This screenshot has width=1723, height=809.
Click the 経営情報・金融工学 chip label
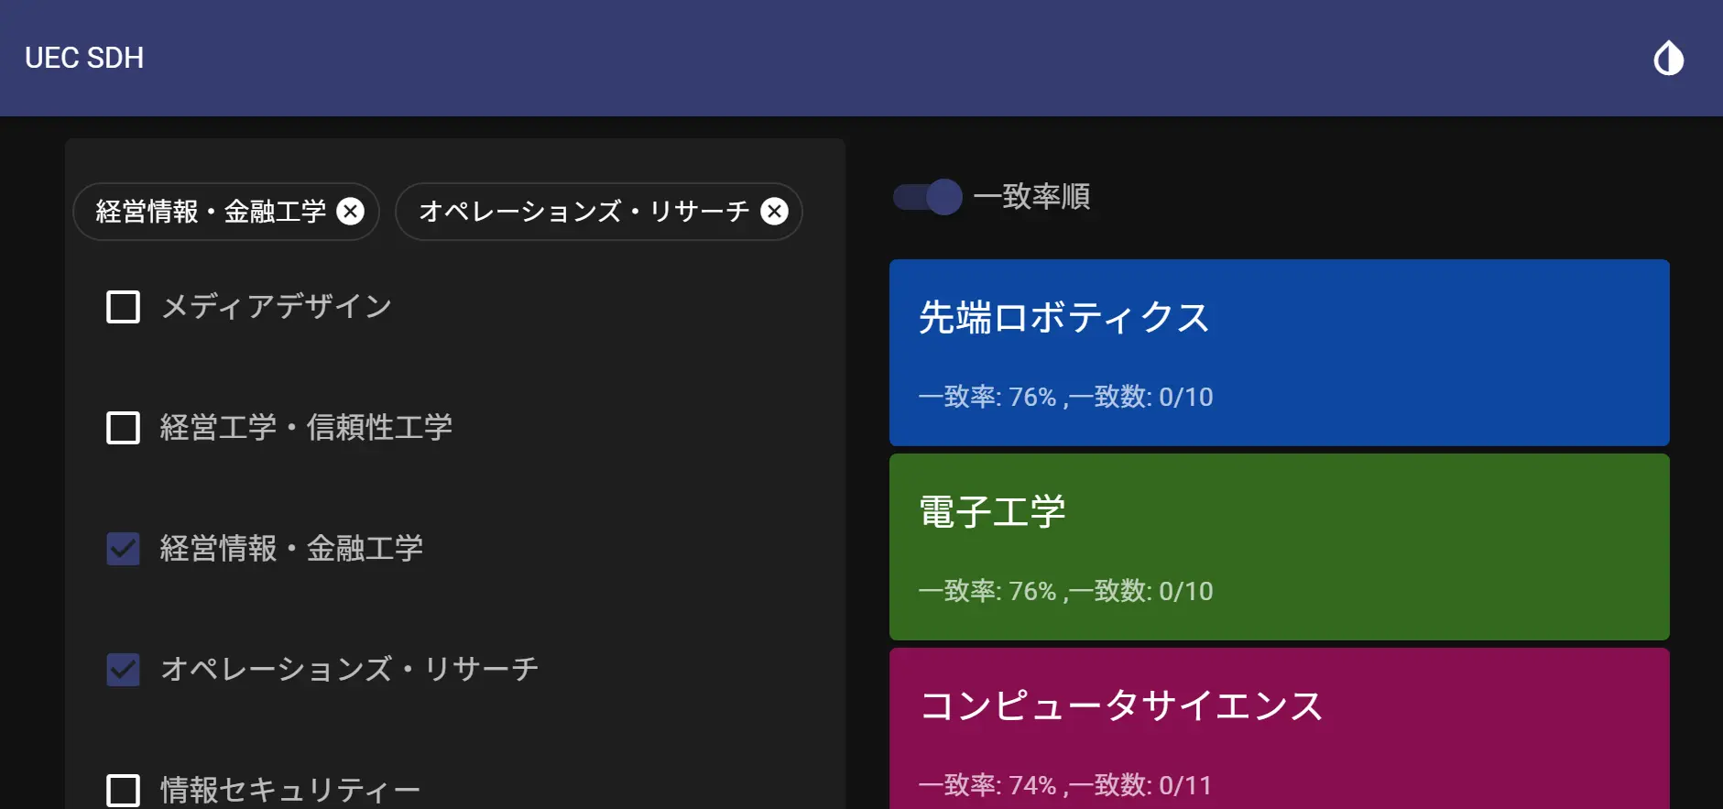[x=211, y=212]
